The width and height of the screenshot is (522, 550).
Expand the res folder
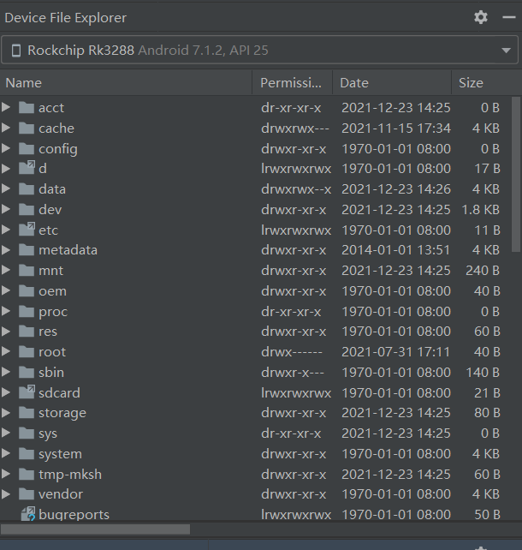click(x=6, y=332)
